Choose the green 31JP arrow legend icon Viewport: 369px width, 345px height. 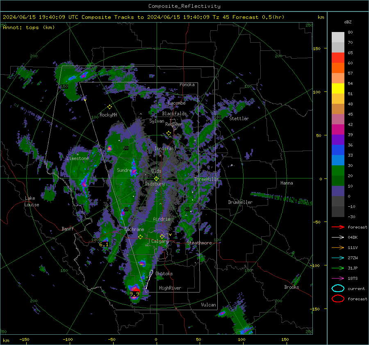pos(338,268)
